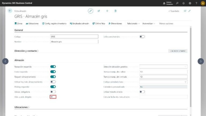206x116 pixels.
Task: Open the Relacionado menu
Action: [x=133, y=24]
